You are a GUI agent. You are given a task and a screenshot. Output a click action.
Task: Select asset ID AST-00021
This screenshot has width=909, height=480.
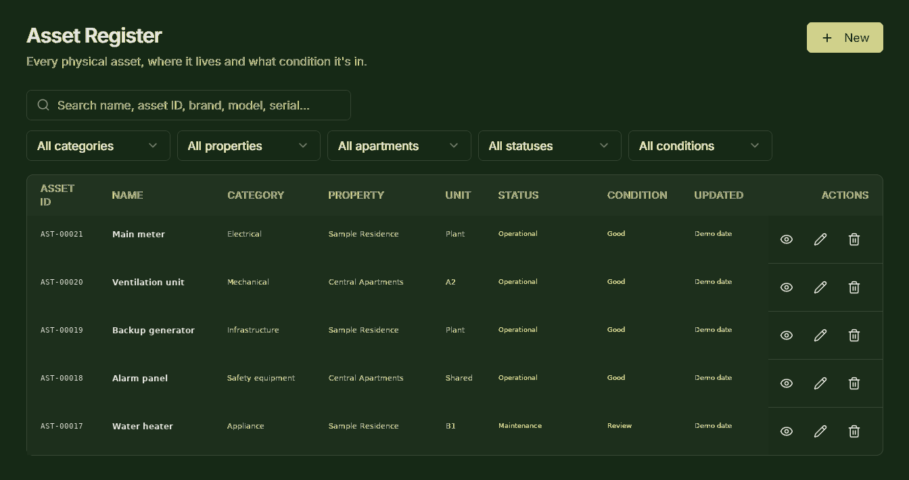point(62,234)
